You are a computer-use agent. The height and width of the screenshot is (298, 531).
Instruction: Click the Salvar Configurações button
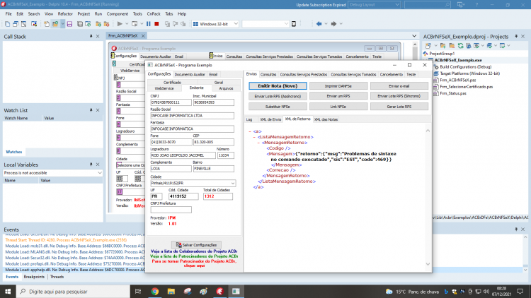click(x=196, y=244)
